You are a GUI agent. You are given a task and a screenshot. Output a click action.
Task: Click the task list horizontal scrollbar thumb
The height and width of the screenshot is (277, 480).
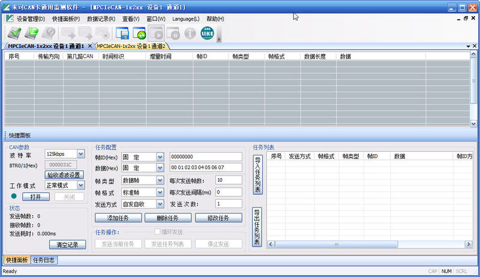point(337,244)
